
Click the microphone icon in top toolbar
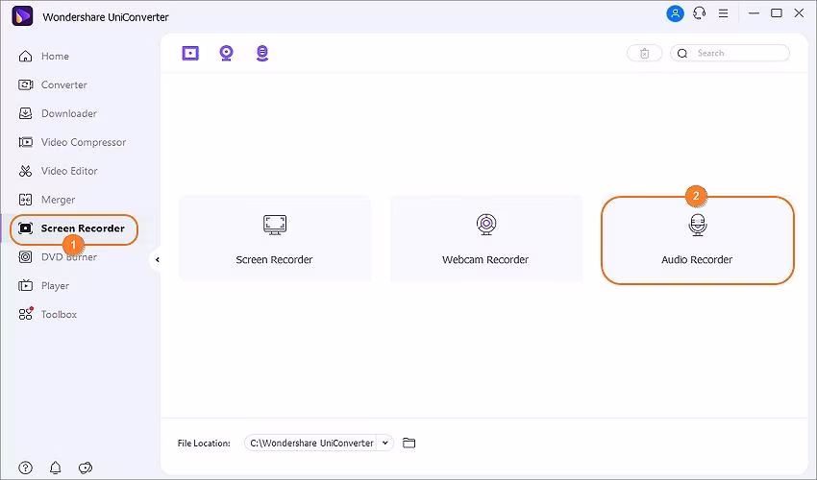pos(262,53)
